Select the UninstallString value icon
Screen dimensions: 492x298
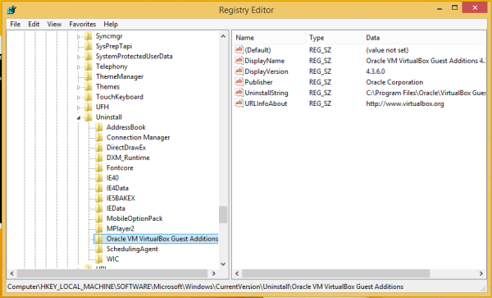pyautogui.click(x=239, y=93)
